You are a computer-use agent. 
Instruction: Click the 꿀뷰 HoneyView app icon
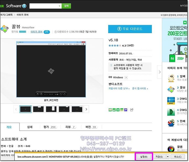pyautogui.click(x=4, y=29)
